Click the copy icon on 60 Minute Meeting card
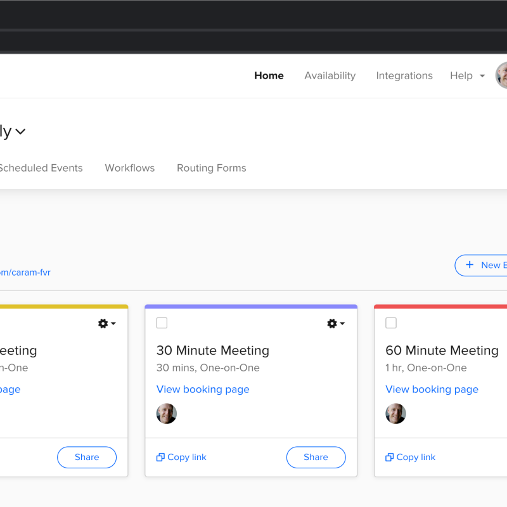Image resolution: width=507 pixels, height=507 pixels. tap(390, 458)
